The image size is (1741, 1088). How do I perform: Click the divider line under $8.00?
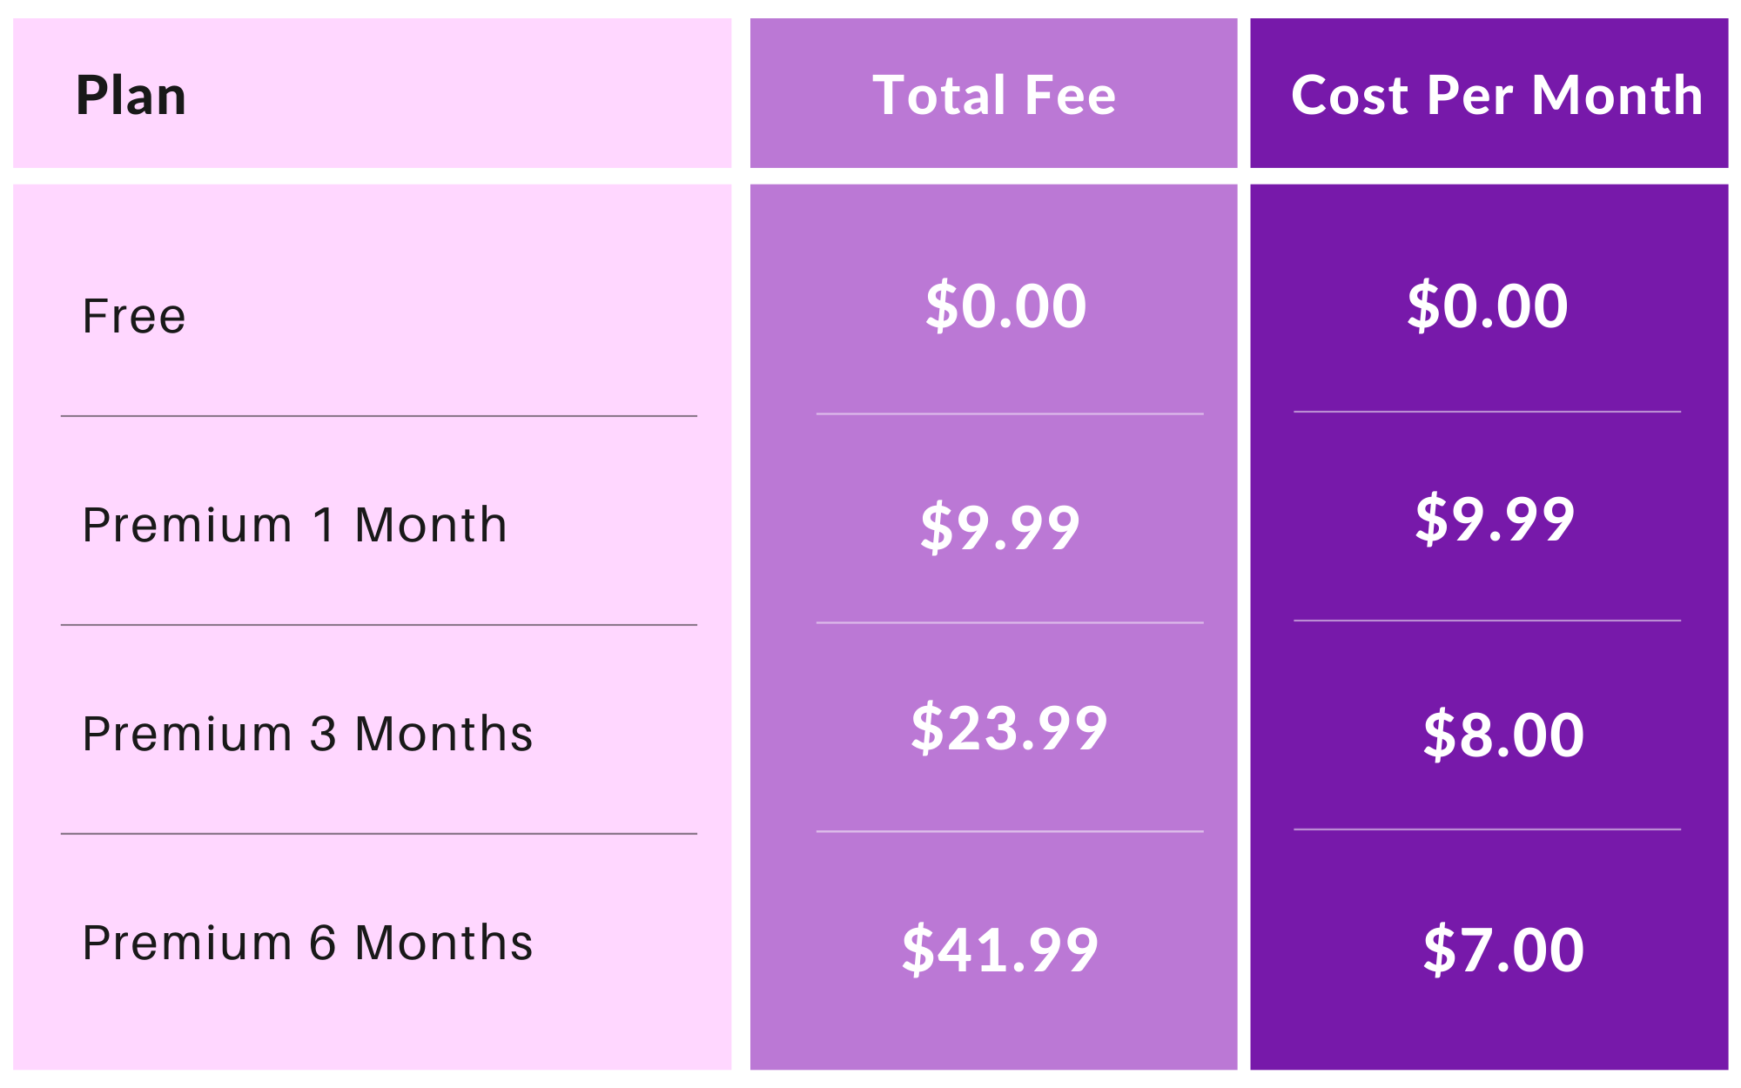(x=1487, y=829)
